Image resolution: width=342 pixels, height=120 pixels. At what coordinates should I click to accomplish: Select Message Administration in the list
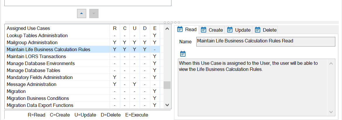coord(32,84)
